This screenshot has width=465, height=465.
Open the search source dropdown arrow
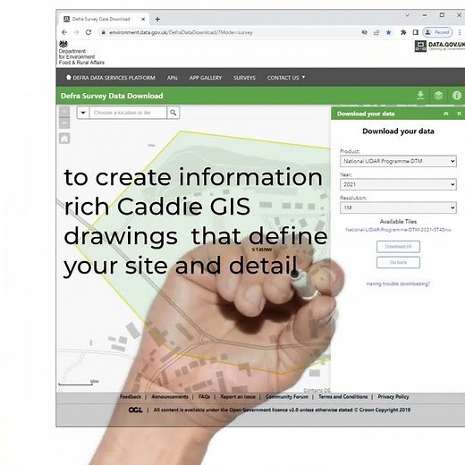[83, 113]
